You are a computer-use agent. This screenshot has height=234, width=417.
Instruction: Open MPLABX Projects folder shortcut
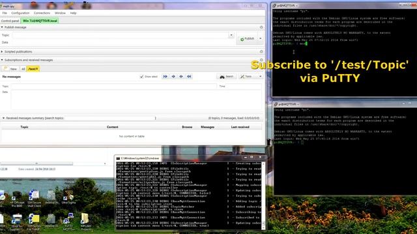(x=85, y=222)
